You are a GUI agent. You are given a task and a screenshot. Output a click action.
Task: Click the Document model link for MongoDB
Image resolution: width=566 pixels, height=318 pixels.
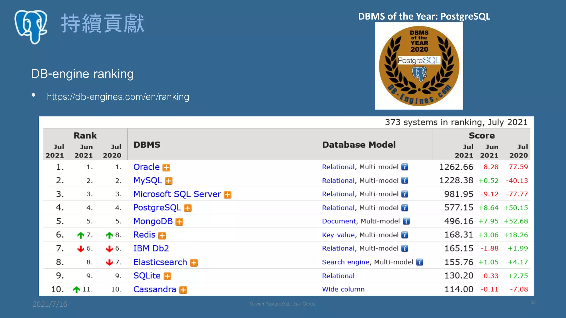(x=339, y=221)
